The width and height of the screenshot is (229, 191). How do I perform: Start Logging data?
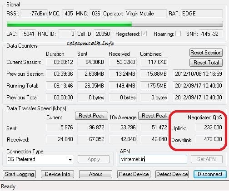click(20, 174)
